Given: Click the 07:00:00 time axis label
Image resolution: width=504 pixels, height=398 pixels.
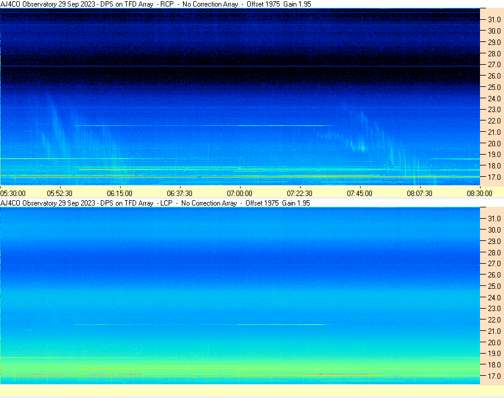Looking at the screenshot, I should tap(240, 193).
